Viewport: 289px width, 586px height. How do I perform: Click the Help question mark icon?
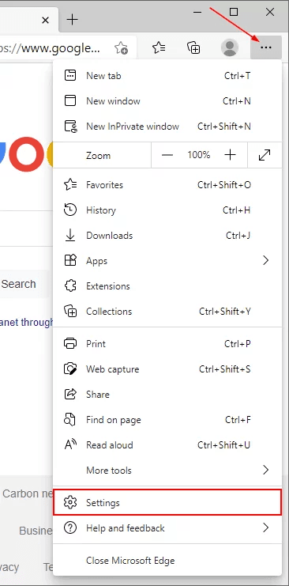click(x=70, y=528)
